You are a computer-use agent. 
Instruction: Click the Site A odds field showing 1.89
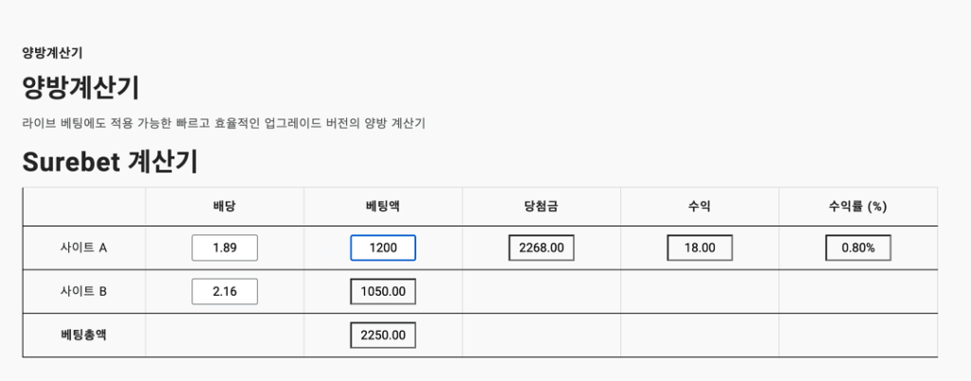pyautogui.click(x=225, y=248)
